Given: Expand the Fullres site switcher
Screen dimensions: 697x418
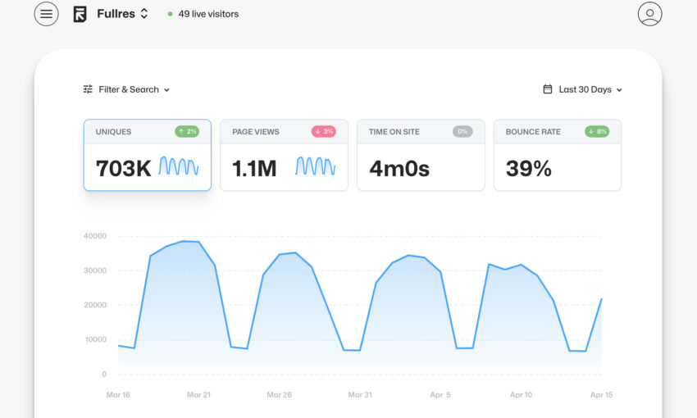Looking at the screenshot, I should (x=144, y=14).
